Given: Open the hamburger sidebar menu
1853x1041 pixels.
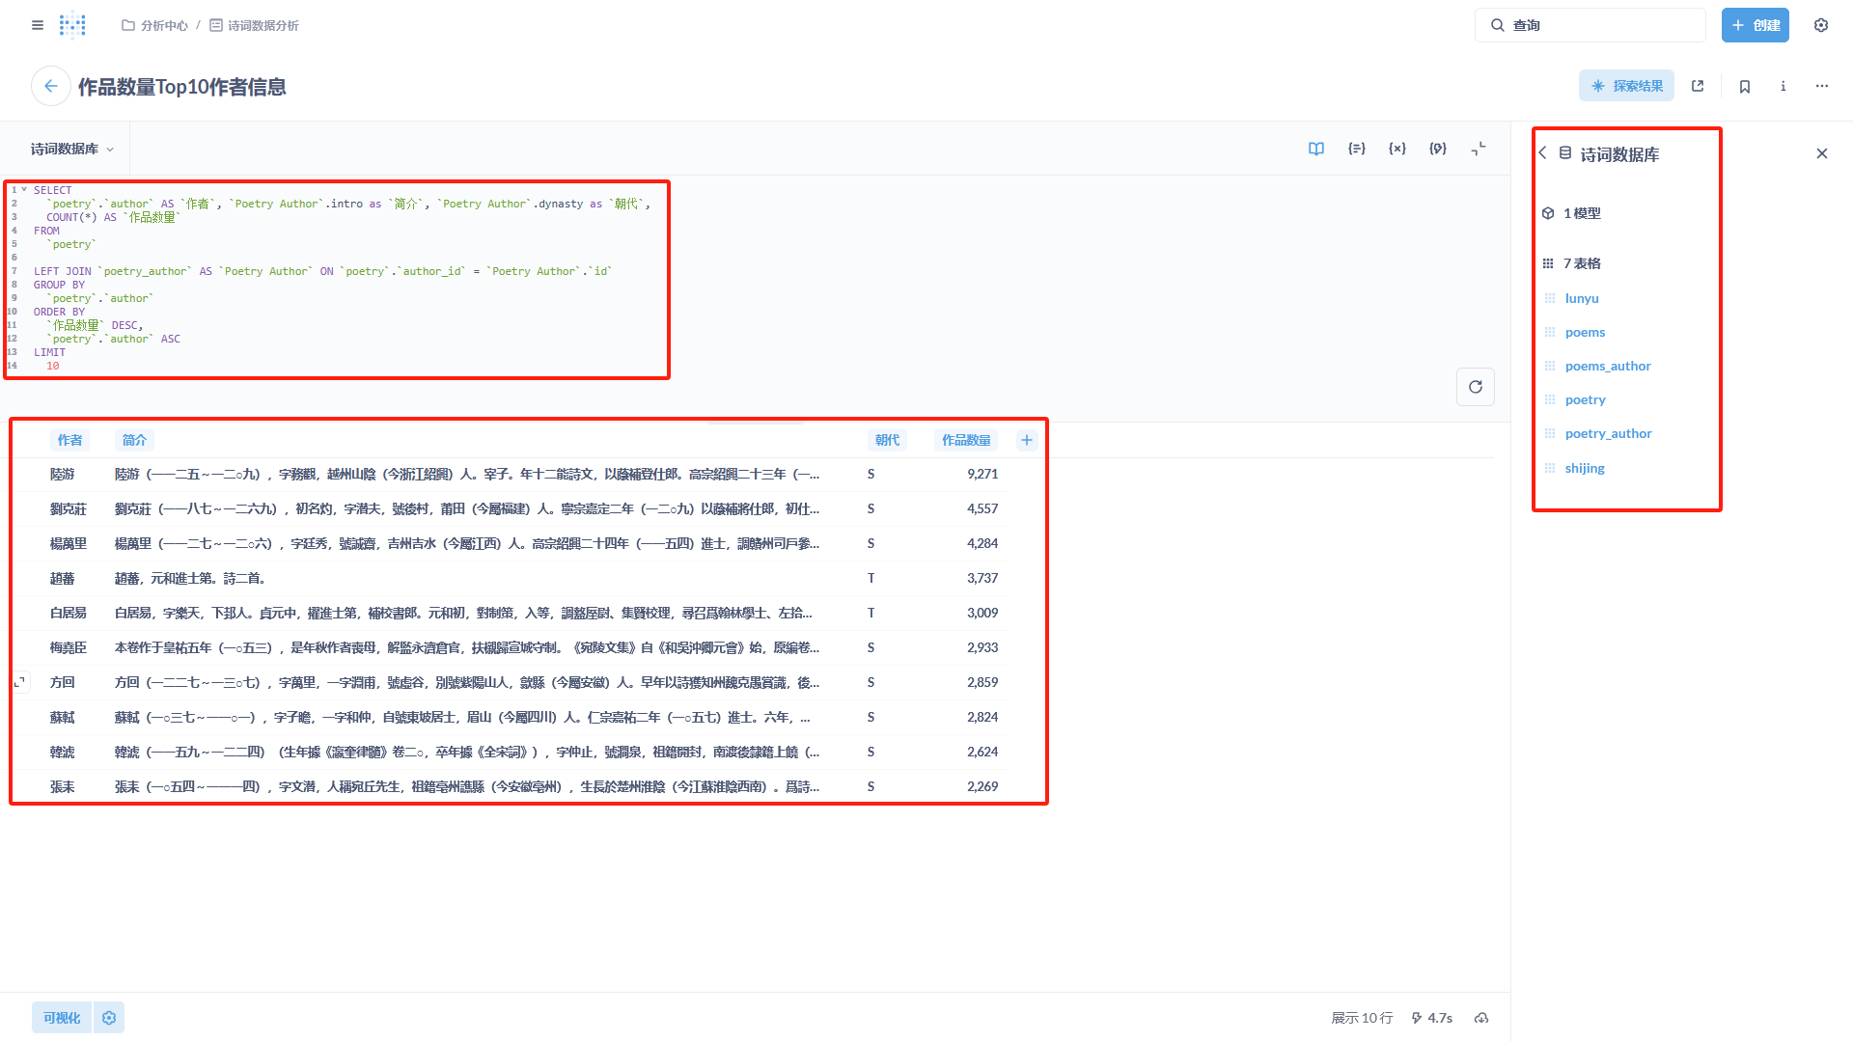Looking at the screenshot, I should (38, 25).
